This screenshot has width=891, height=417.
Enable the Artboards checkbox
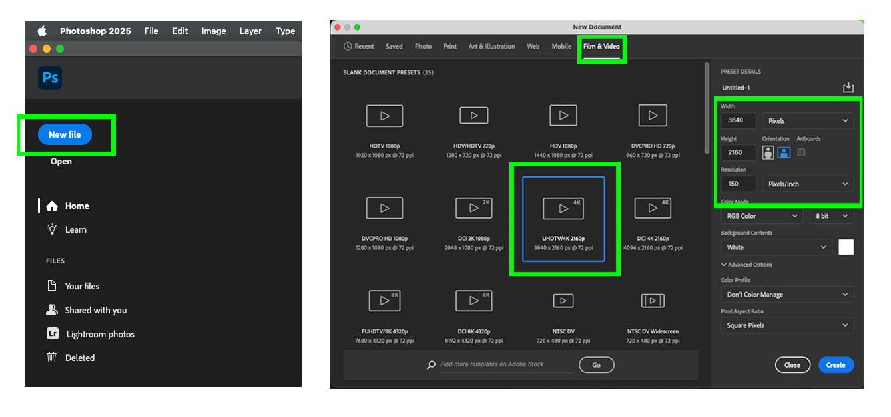[801, 152]
